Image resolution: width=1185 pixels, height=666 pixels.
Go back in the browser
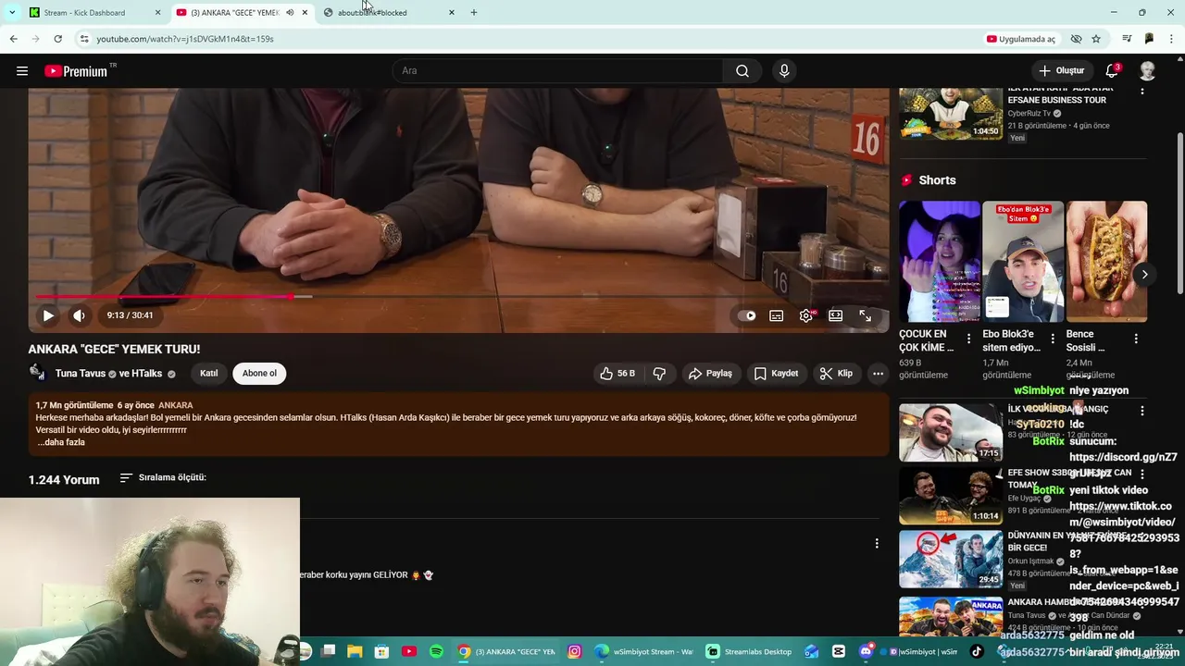13,39
